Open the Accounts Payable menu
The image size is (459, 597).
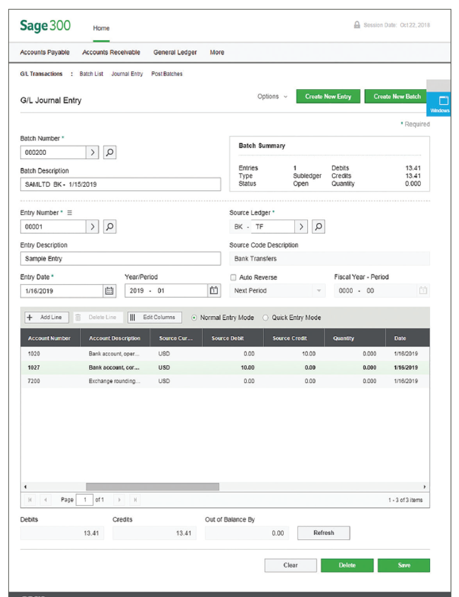tap(45, 52)
